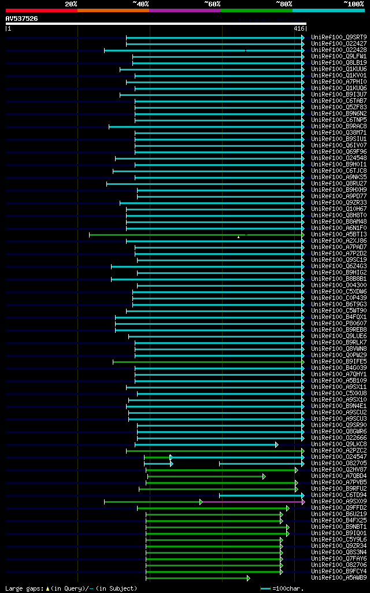Click the cyan ~100% legend segment
370x593 pixels.
click(328, 10)
